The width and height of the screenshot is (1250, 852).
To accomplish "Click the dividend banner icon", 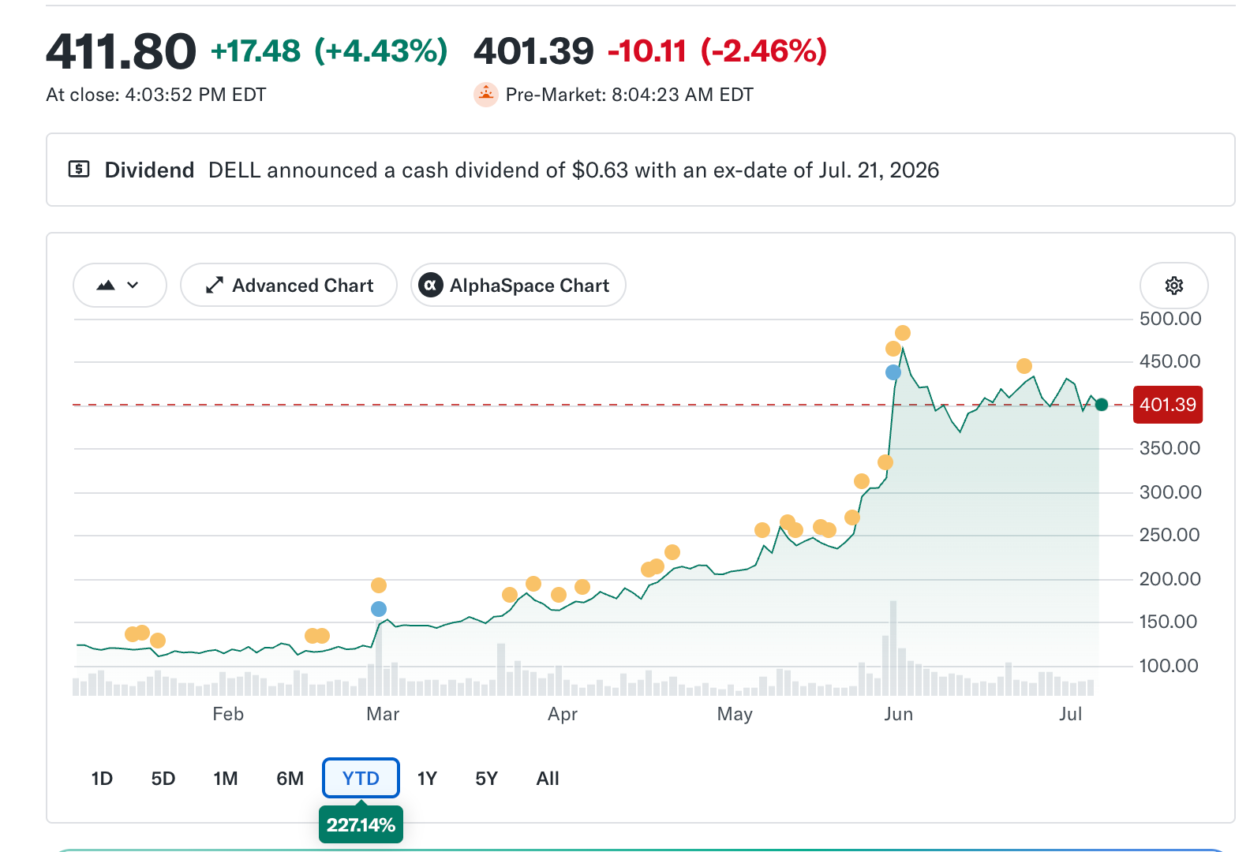I will tap(79, 169).
